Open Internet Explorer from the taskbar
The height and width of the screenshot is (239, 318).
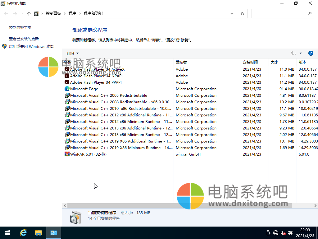pos(23,232)
